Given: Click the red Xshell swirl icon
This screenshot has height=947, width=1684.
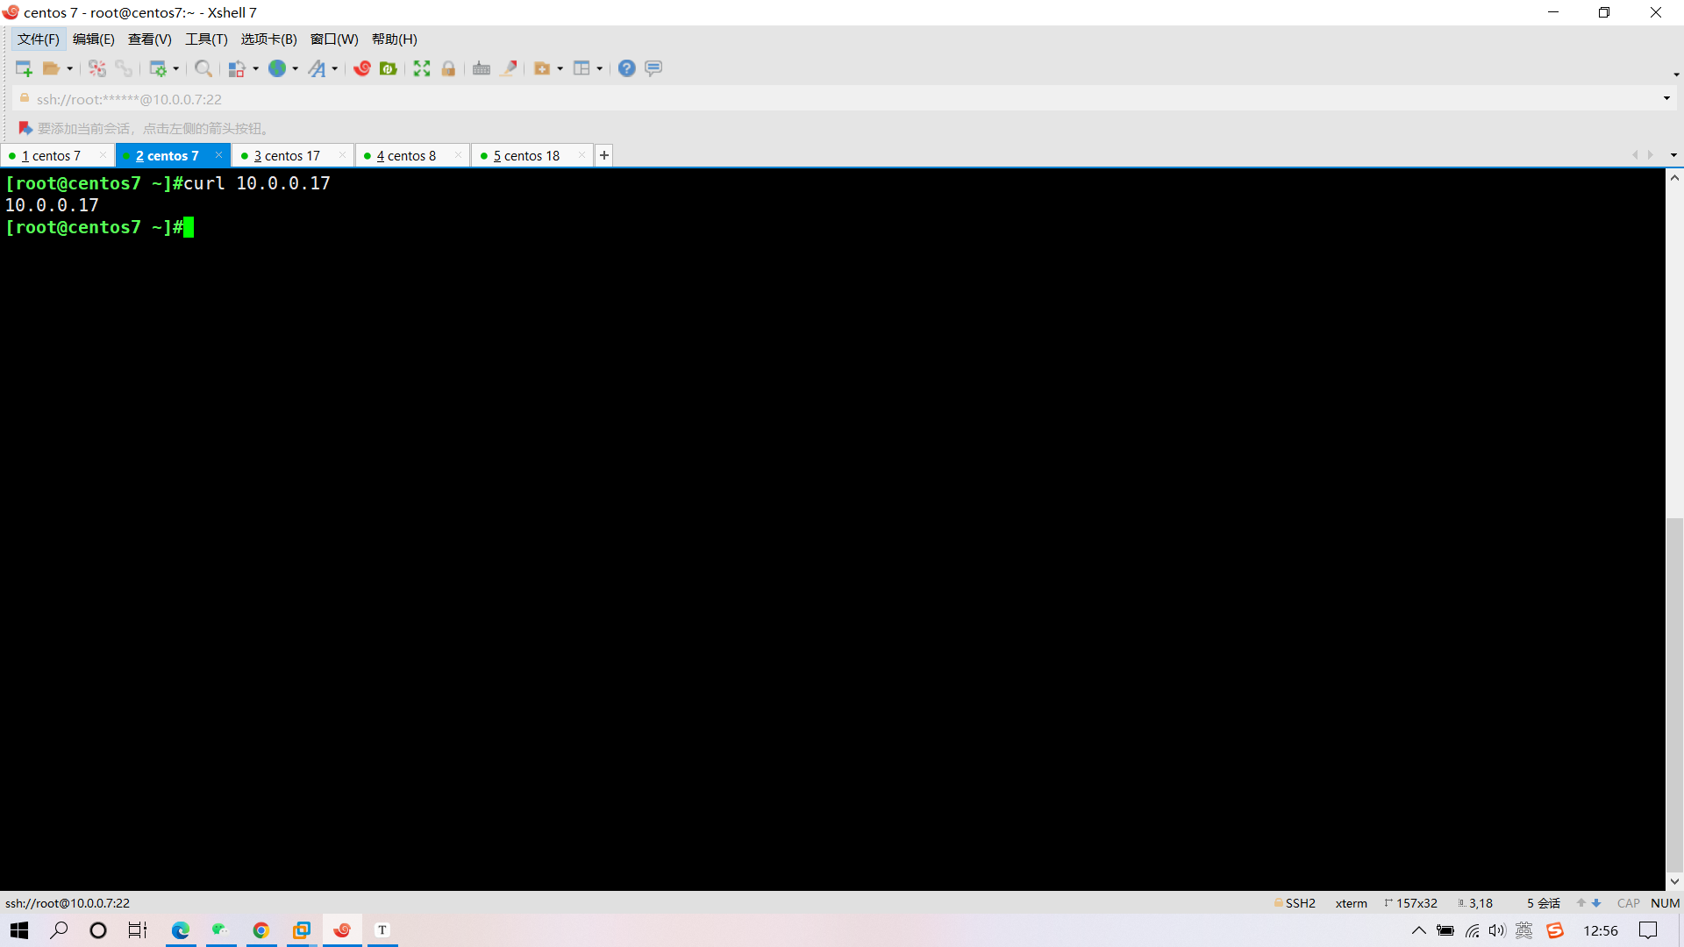Looking at the screenshot, I should point(362,68).
